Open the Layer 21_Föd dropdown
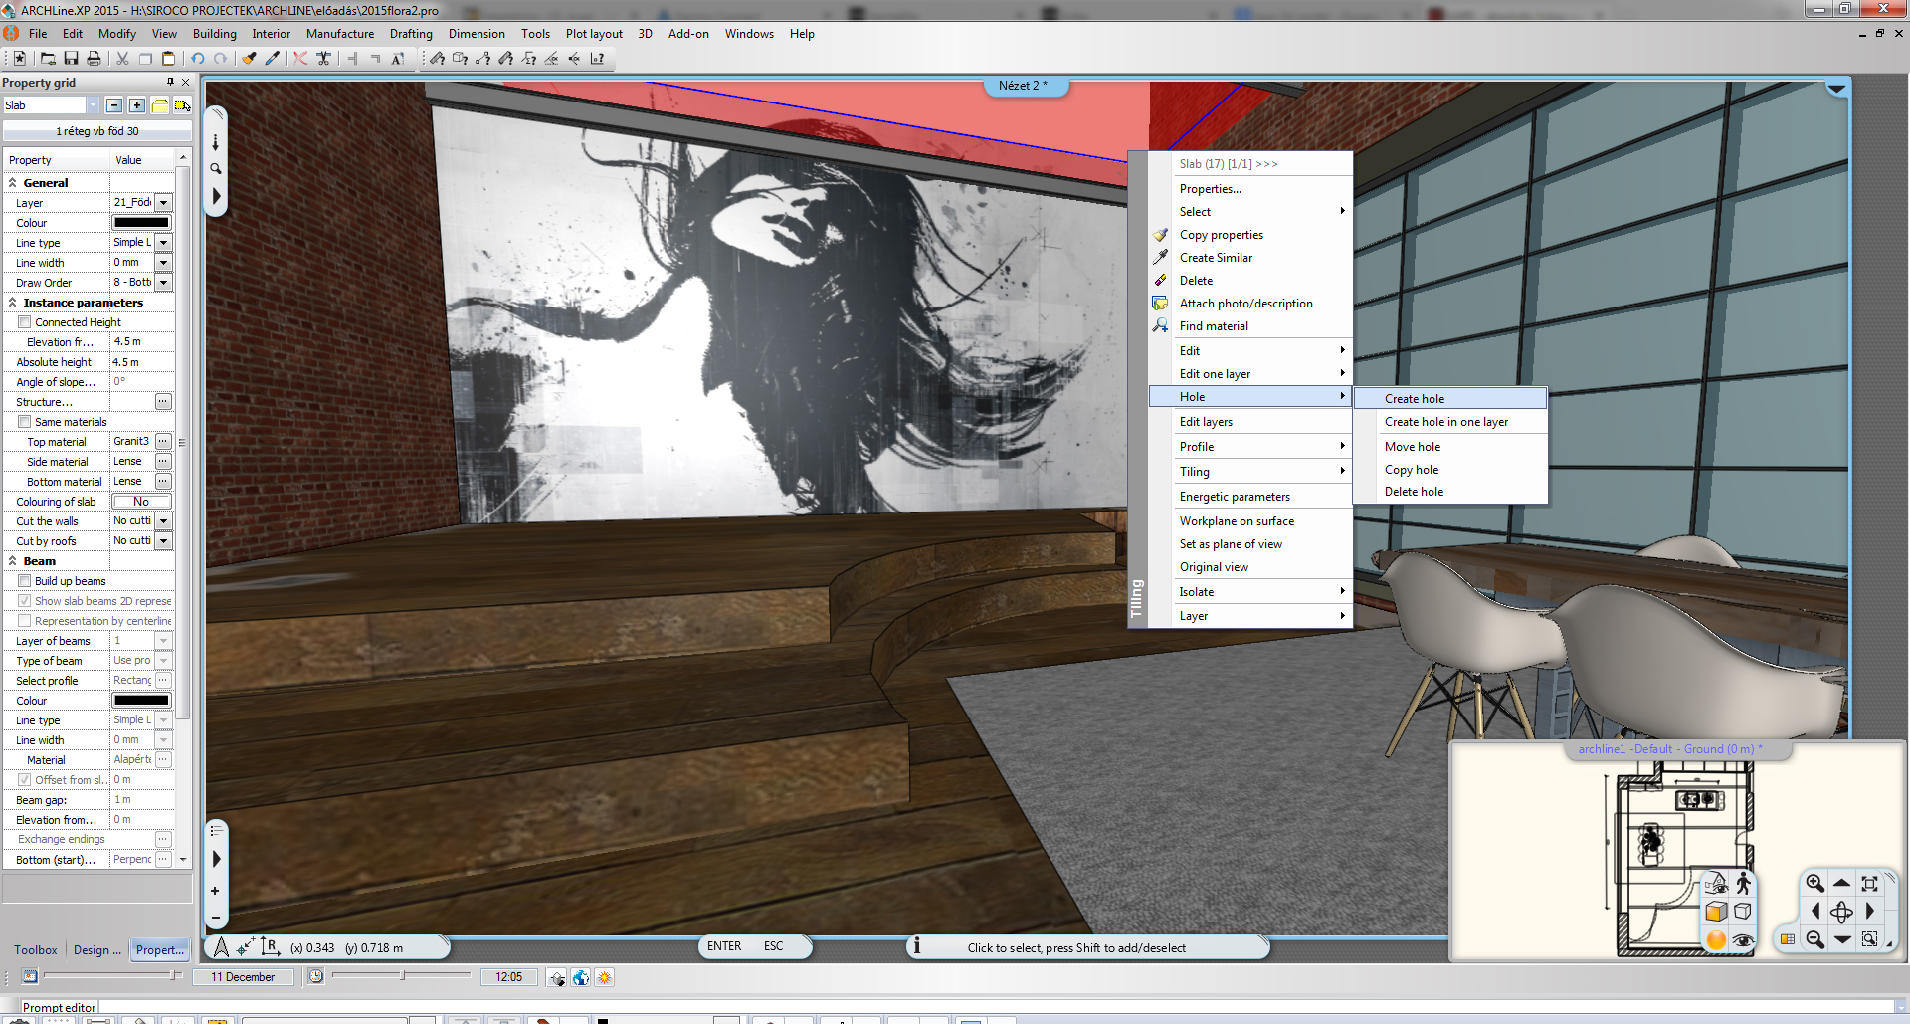Screen dimensions: 1910x1024 pos(164,203)
